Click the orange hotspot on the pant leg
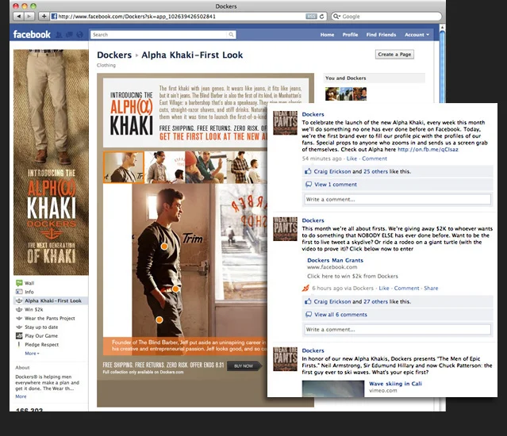 (159, 319)
